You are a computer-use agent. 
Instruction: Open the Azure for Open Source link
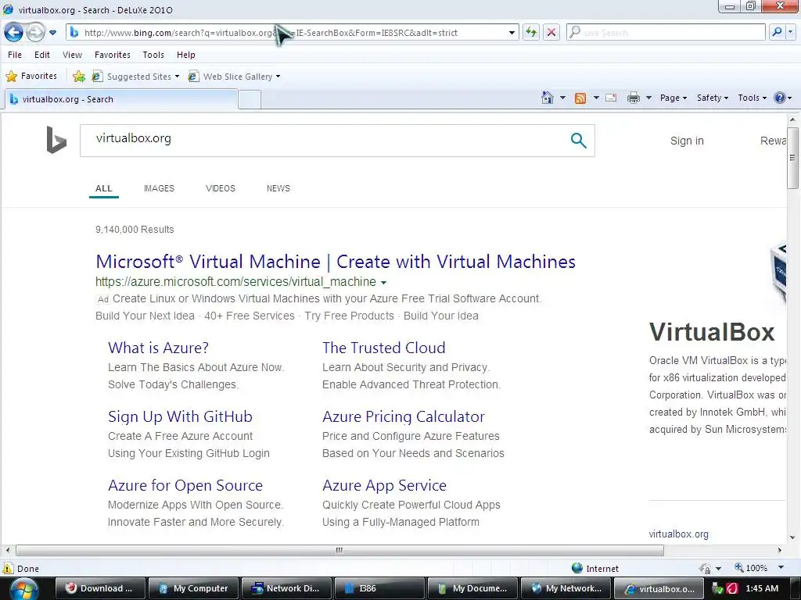[185, 485]
